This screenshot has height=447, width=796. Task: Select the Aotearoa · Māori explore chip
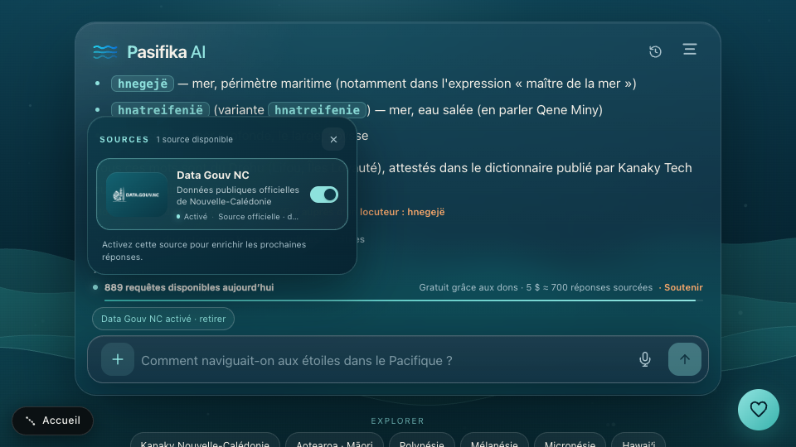click(x=334, y=441)
